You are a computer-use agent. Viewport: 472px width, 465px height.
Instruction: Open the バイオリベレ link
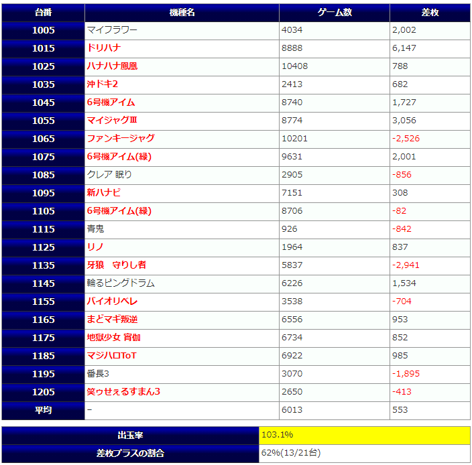tap(112, 302)
